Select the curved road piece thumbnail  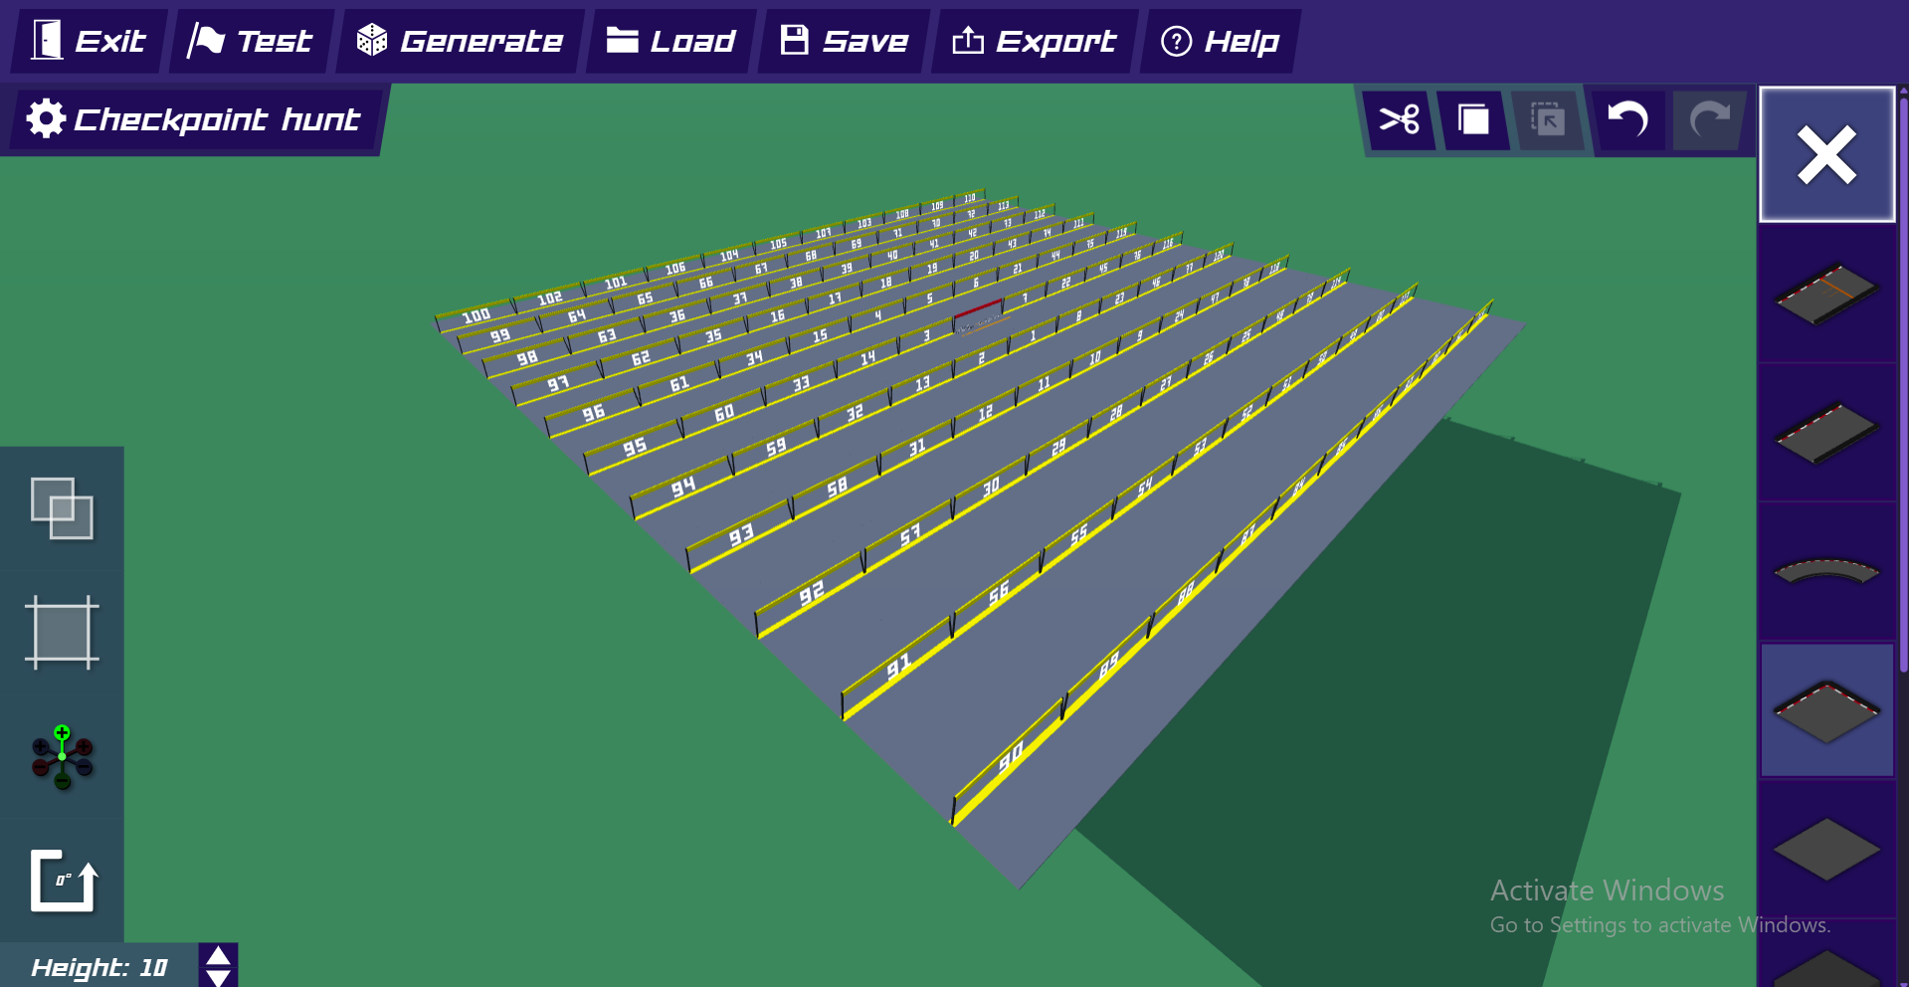[x=1827, y=571]
